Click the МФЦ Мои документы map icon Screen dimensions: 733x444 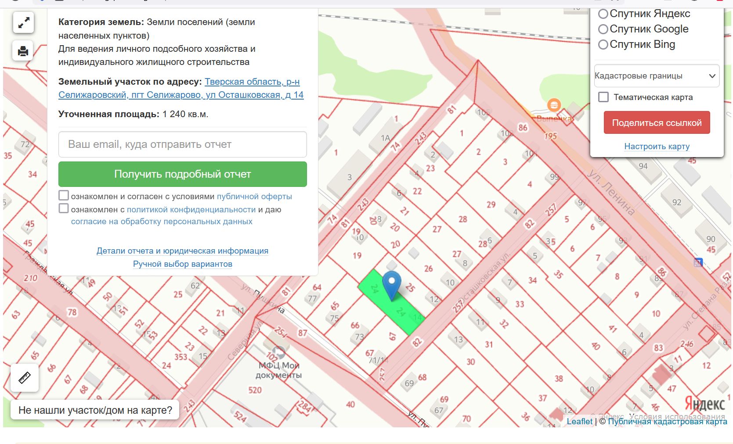click(278, 352)
